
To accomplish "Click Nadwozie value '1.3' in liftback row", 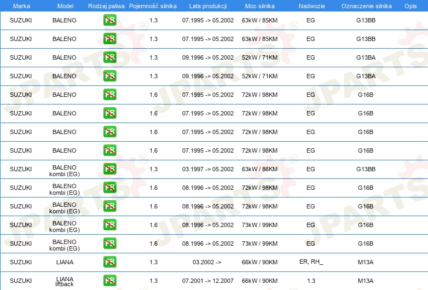I will [x=311, y=281].
